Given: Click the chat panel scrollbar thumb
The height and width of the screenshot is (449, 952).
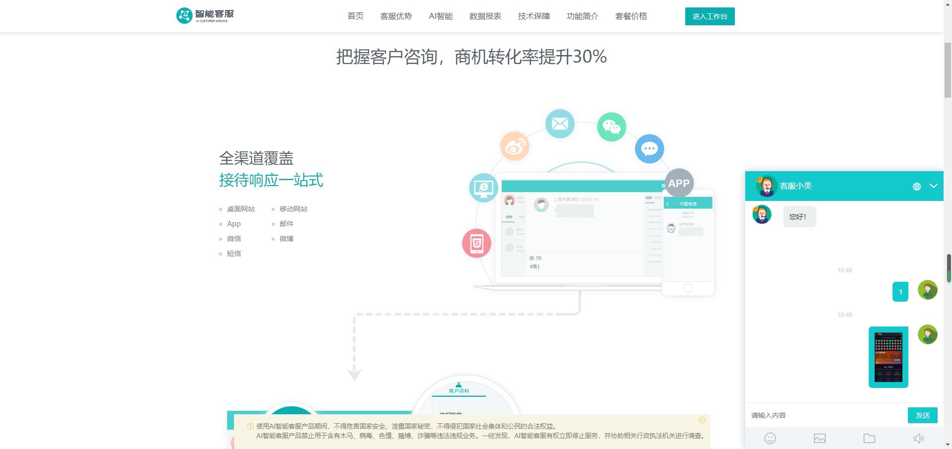Looking at the screenshot, I should pos(949,268).
